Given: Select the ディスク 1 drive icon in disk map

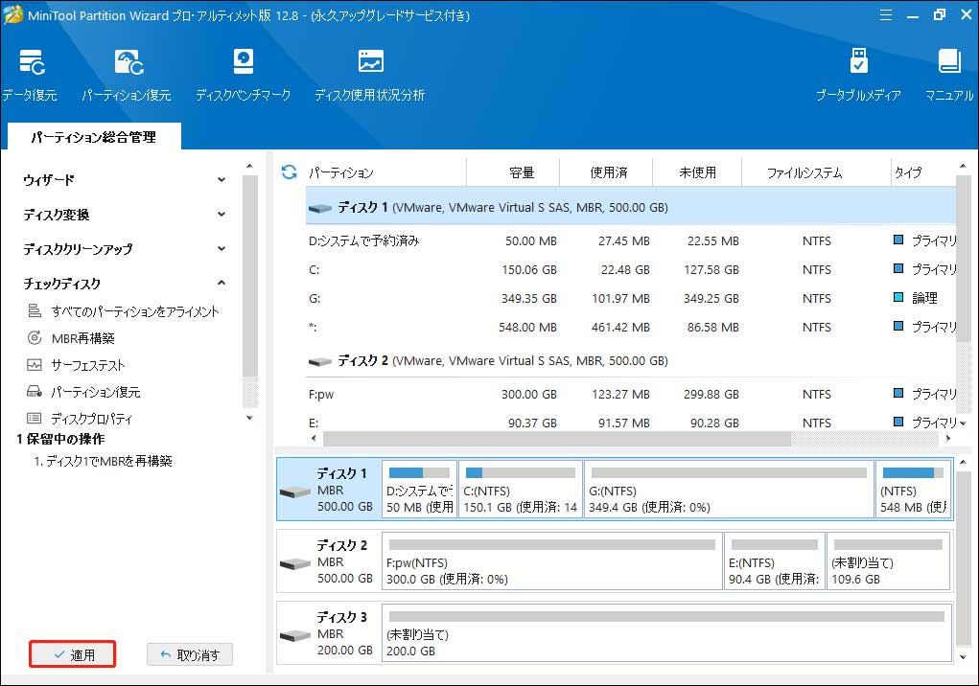Looking at the screenshot, I should click(x=295, y=492).
